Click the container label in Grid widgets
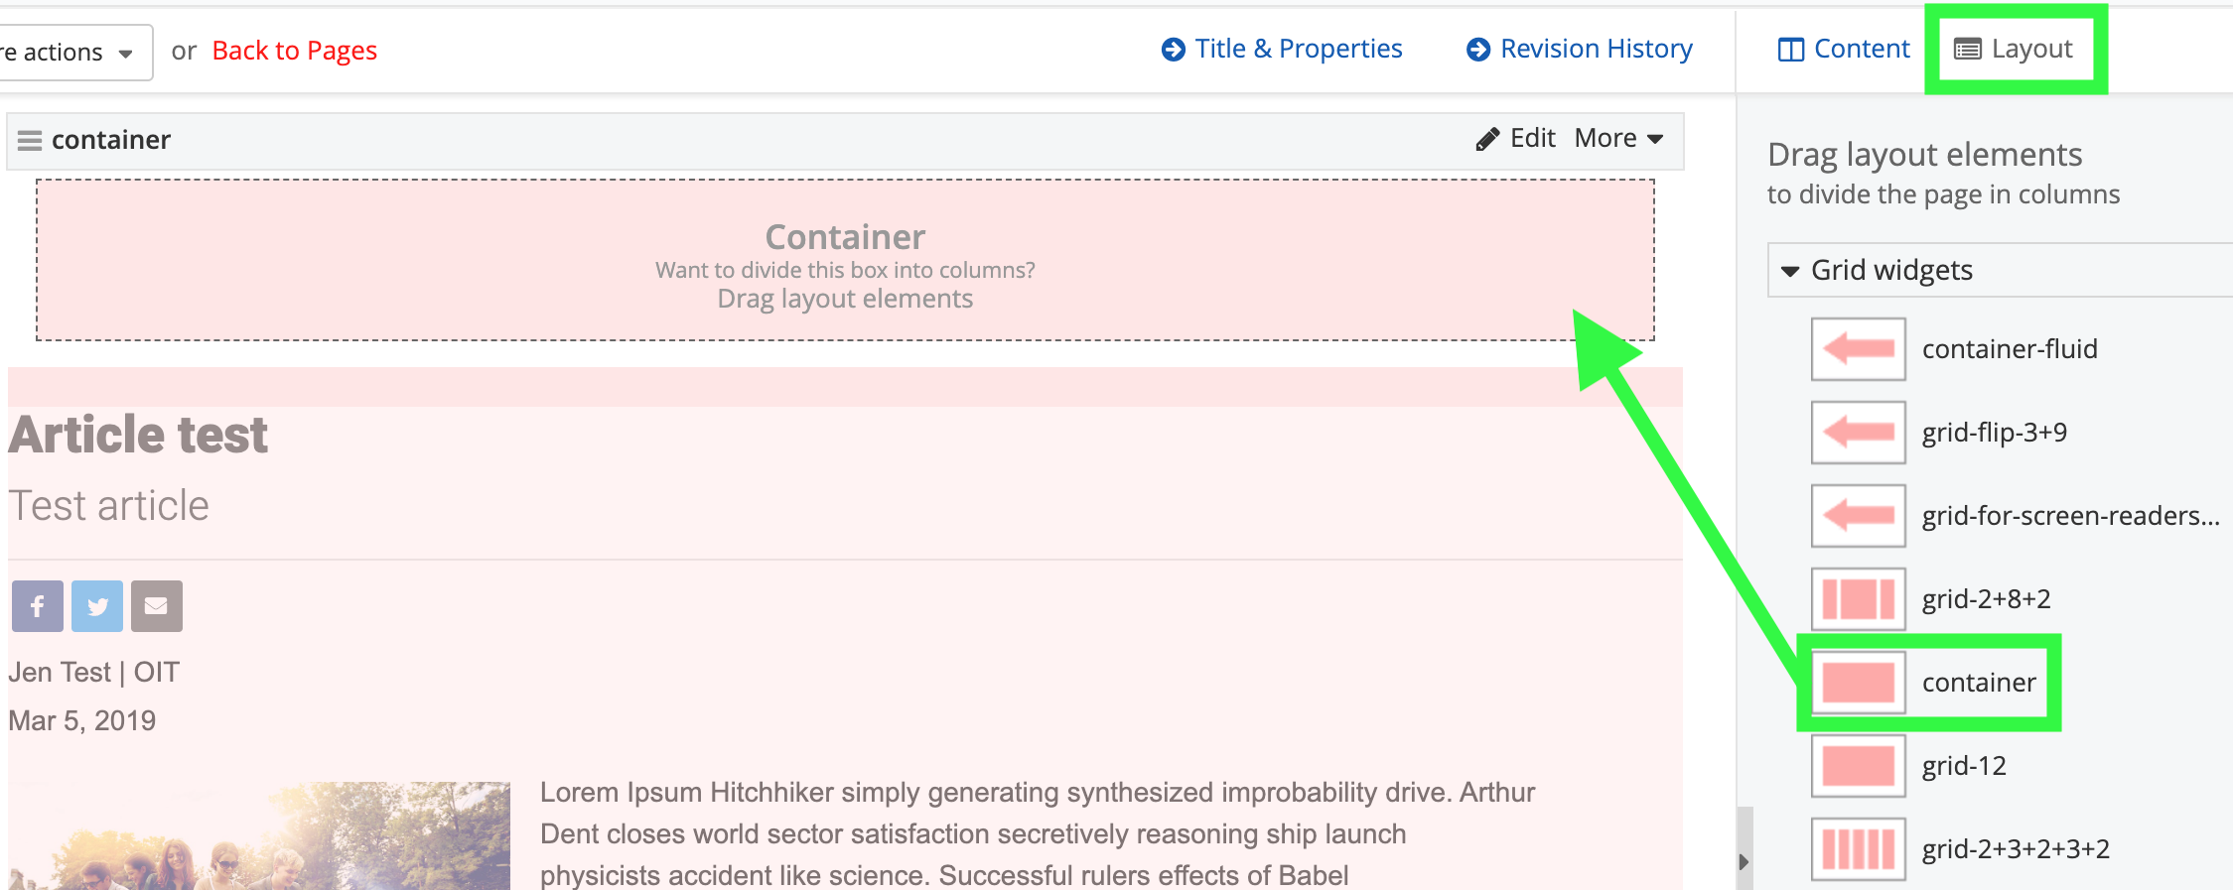This screenshot has width=2233, height=890. (x=1979, y=683)
